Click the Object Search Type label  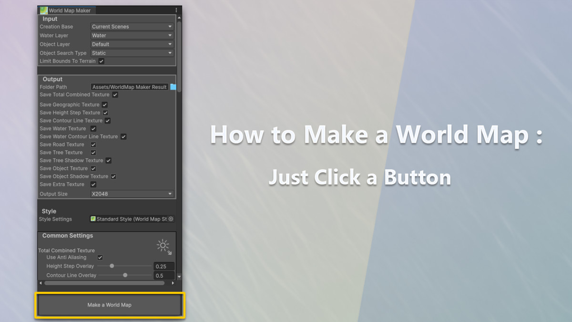63,53
